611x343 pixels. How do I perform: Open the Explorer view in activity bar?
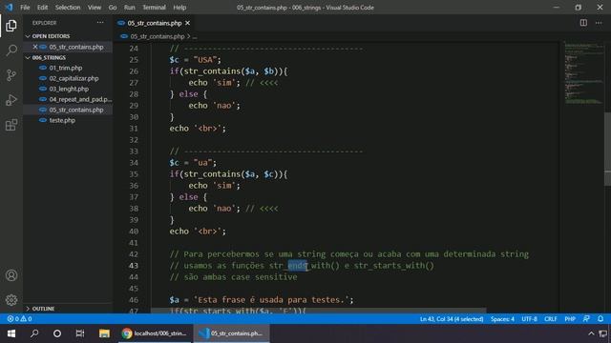tap(11, 26)
